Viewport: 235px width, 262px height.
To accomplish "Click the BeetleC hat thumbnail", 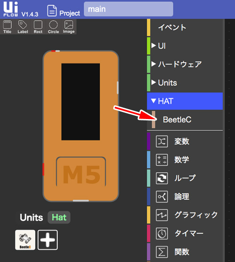I will point(25,240).
